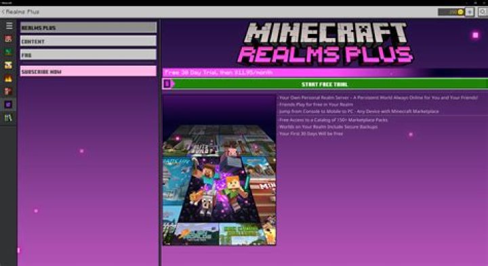This screenshot has width=488, height=266.
Task: Select the Realms Plus tab
Action: pyautogui.click(x=88, y=28)
